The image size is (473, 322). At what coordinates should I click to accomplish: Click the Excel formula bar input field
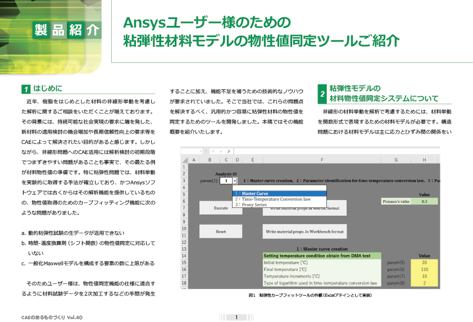pyautogui.click(x=336, y=151)
